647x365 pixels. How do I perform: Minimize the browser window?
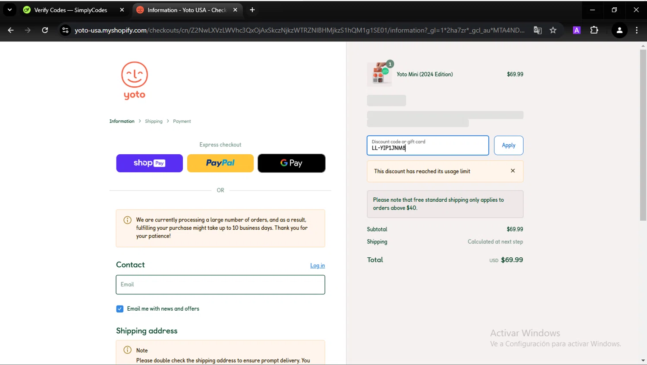(593, 10)
